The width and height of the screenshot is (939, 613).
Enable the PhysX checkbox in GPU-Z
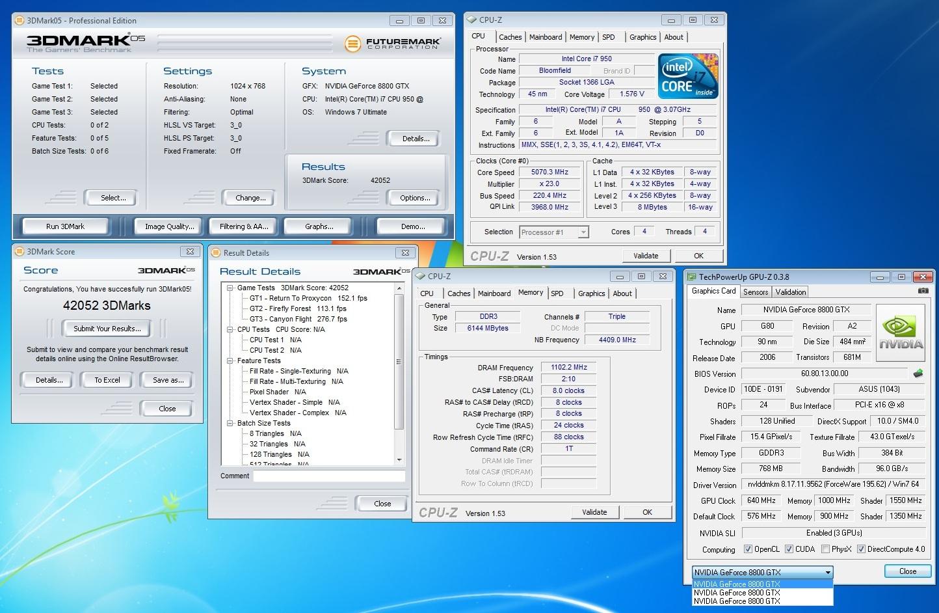825,549
